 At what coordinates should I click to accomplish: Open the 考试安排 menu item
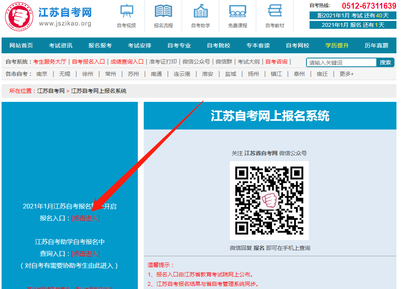click(139, 45)
